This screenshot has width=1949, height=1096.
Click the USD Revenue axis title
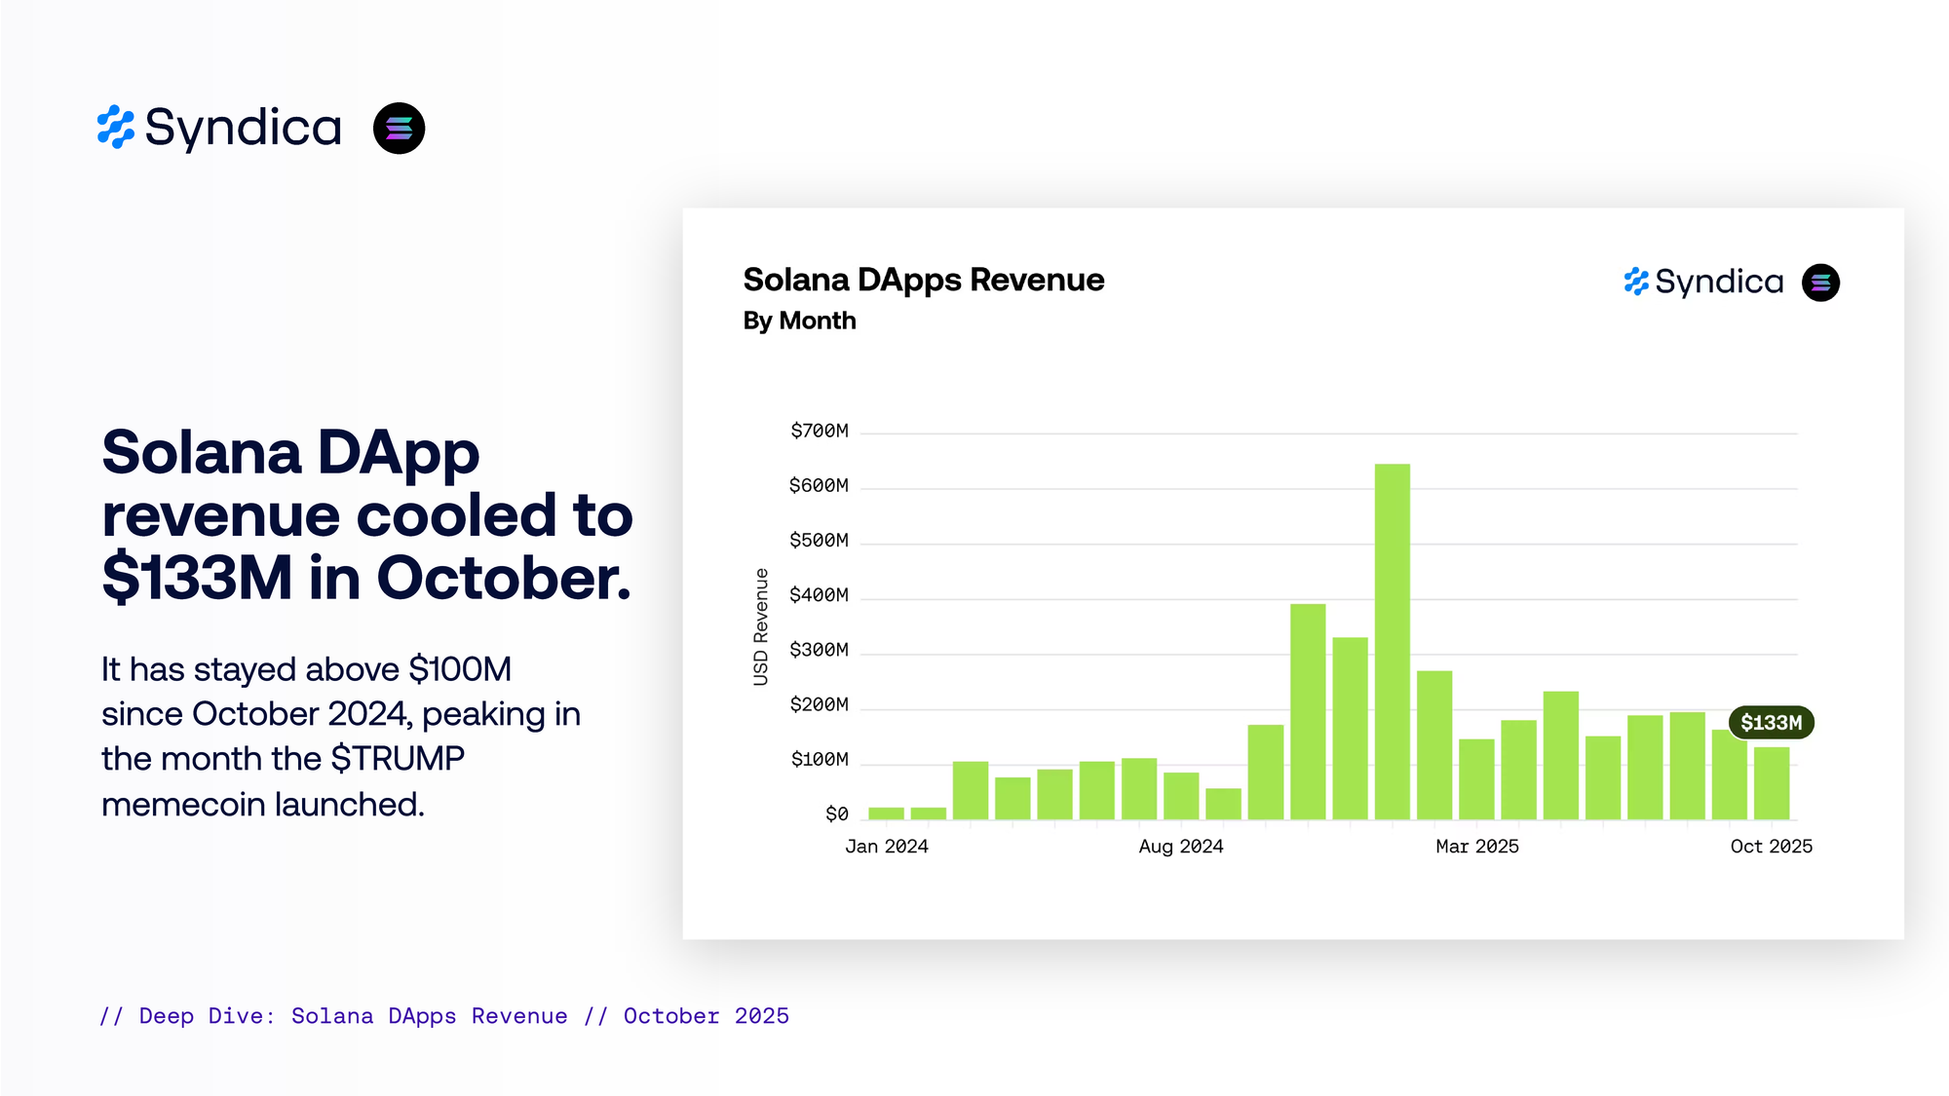[x=761, y=627]
